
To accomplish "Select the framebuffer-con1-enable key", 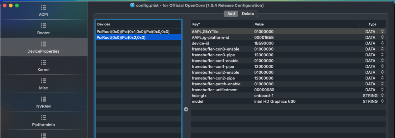I will pyautogui.click(x=215, y=61).
